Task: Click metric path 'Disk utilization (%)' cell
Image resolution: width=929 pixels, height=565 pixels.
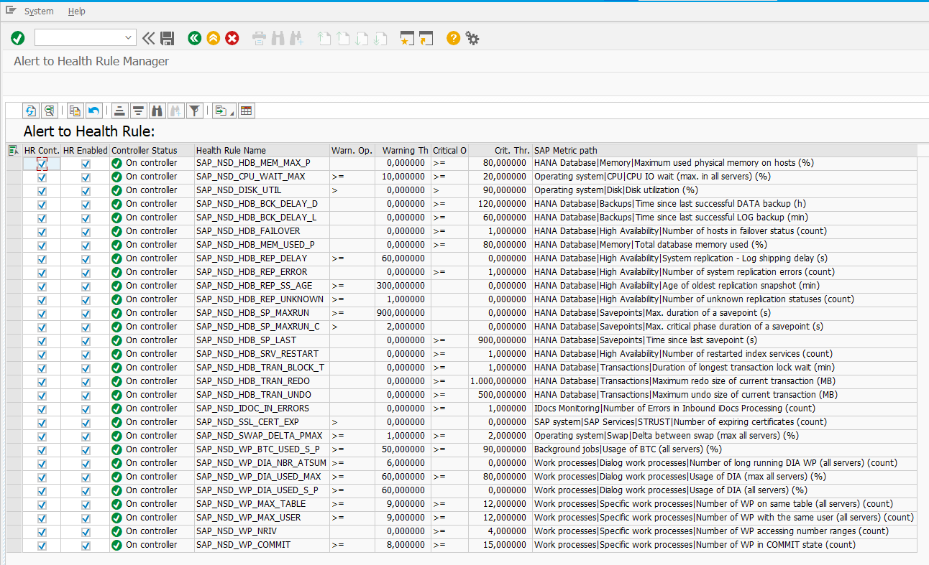Action: click(725, 191)
